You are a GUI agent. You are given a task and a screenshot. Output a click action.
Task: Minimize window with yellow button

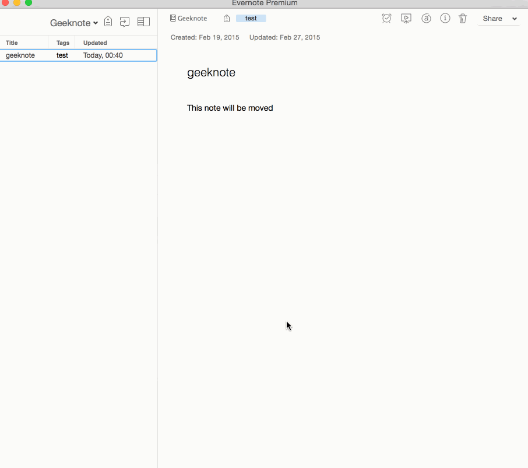coord(17,2)
